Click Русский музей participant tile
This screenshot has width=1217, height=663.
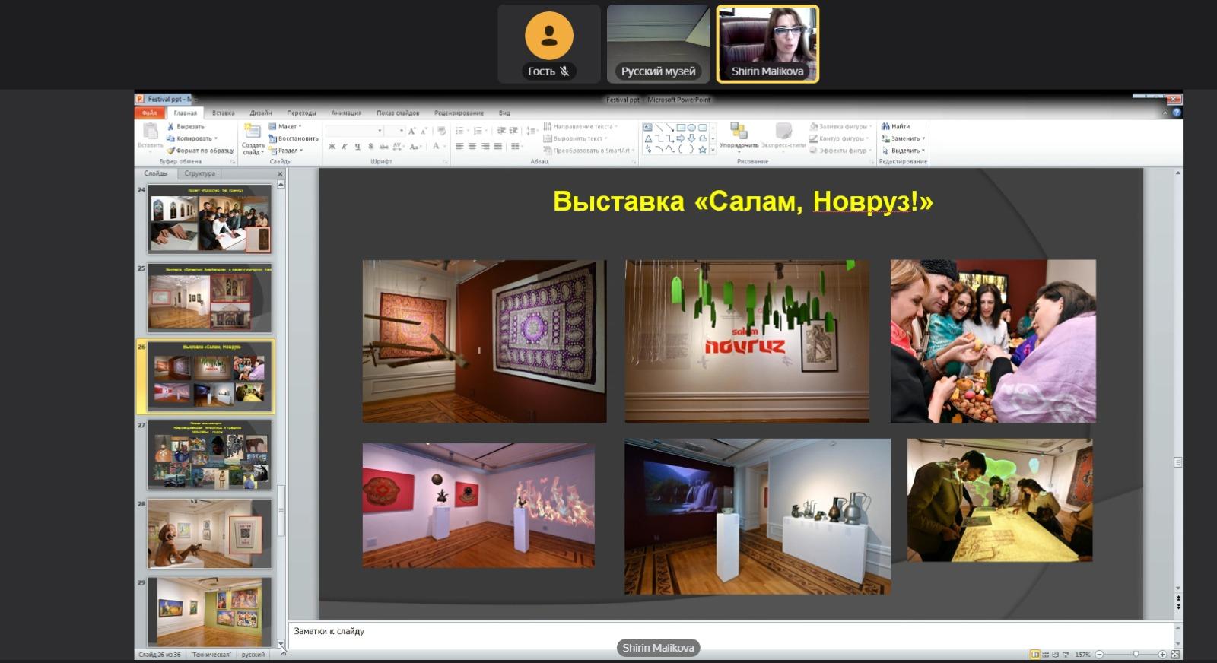coord(658,44)
